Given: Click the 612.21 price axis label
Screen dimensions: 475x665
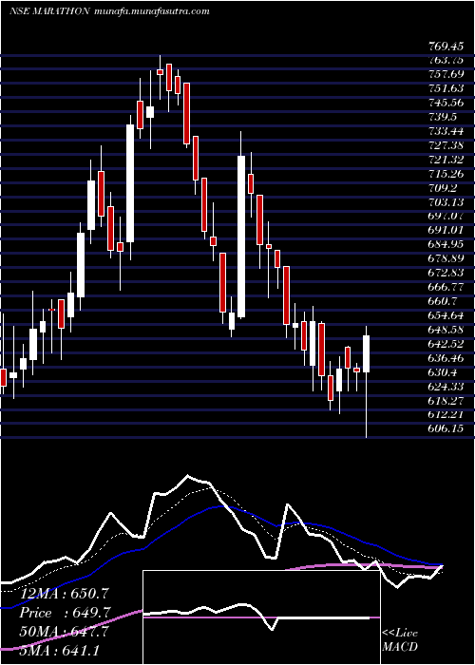Looking at the screenshot, I should 446,415.
